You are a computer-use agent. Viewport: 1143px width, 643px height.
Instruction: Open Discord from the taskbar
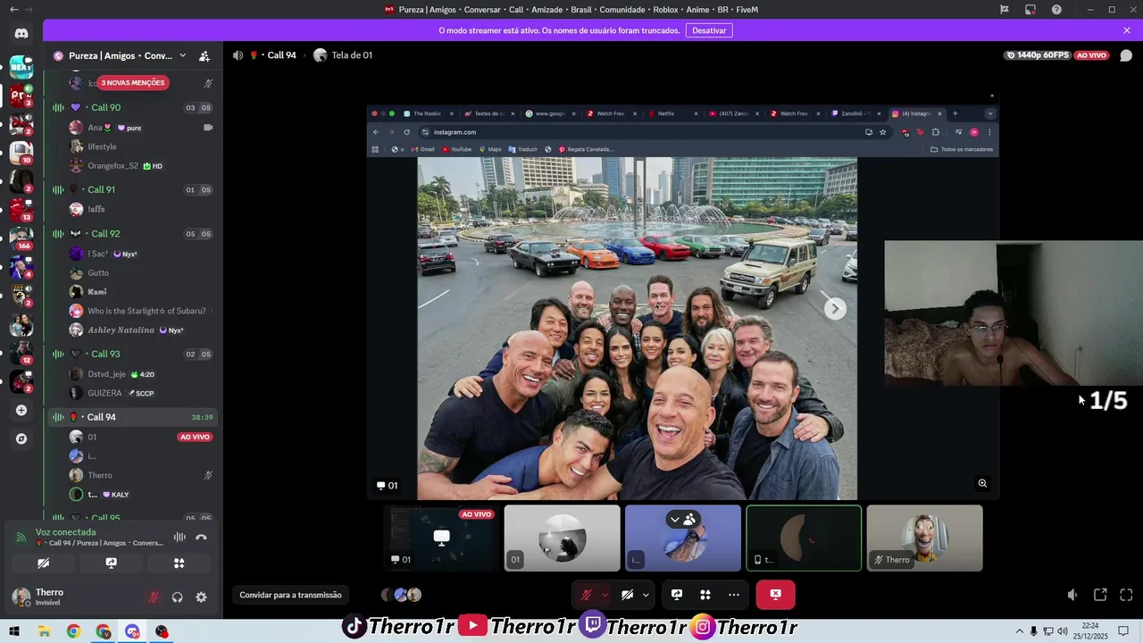132,631
